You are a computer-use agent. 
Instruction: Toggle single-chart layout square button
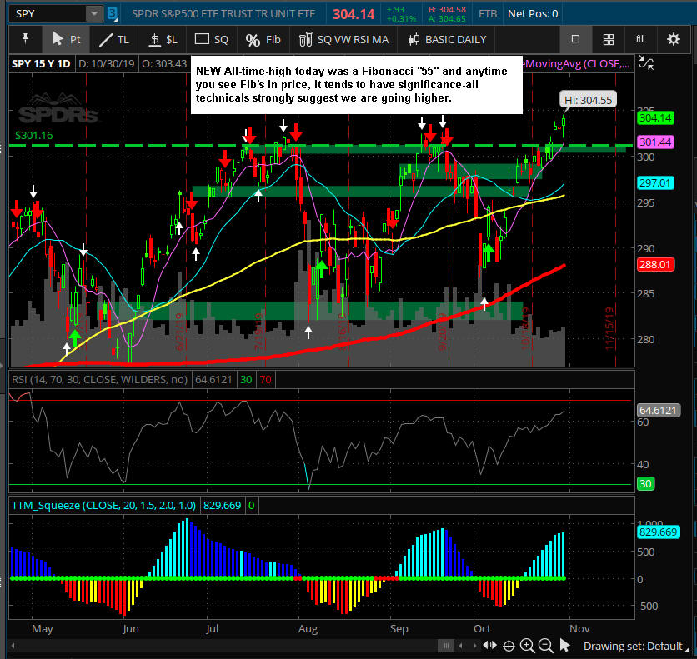(575, 39)
